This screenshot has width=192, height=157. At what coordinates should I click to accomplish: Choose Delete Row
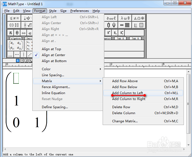(143, 107)
